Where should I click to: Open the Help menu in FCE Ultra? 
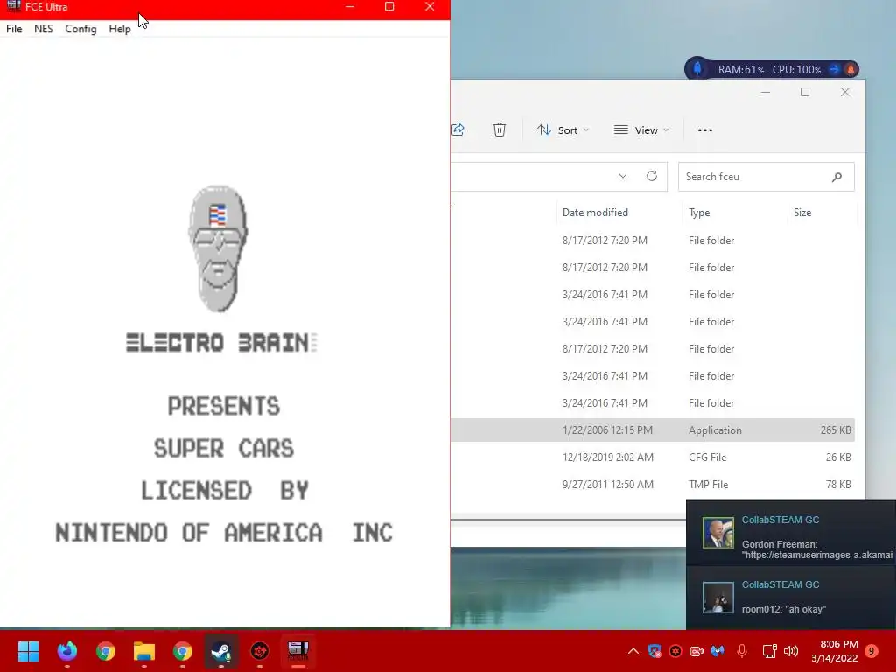click(x=120, y=29)
